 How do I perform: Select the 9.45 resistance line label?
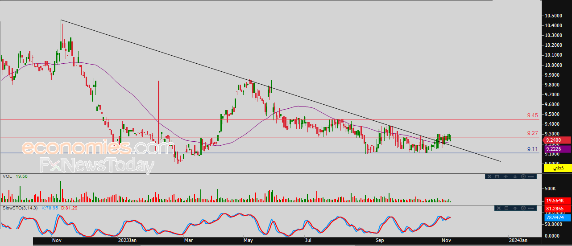click(532, 115)
